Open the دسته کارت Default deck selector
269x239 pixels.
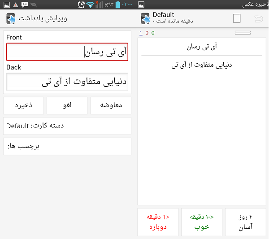point(67,126)
